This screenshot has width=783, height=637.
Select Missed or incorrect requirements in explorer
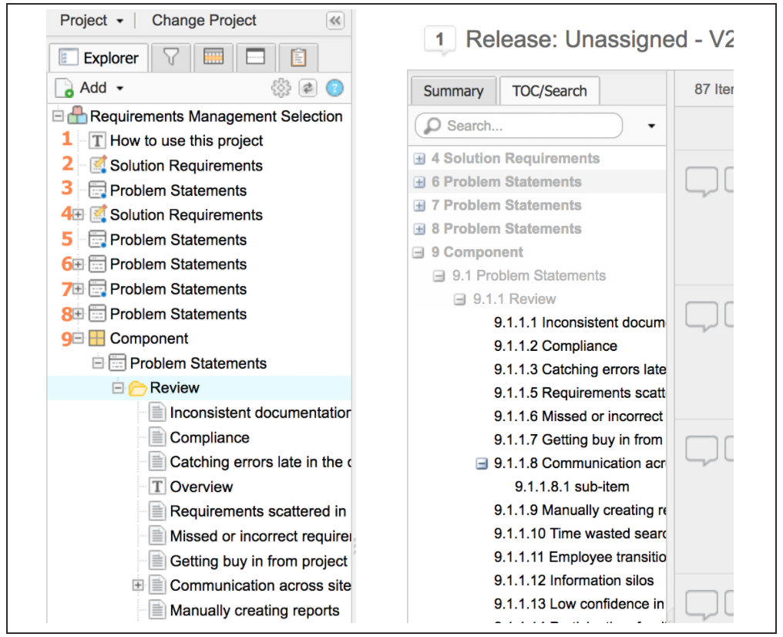pos(260,536)
